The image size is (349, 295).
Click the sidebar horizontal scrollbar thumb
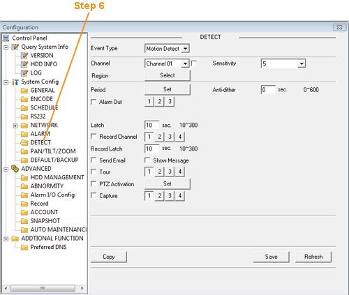(x=43, y=288)
